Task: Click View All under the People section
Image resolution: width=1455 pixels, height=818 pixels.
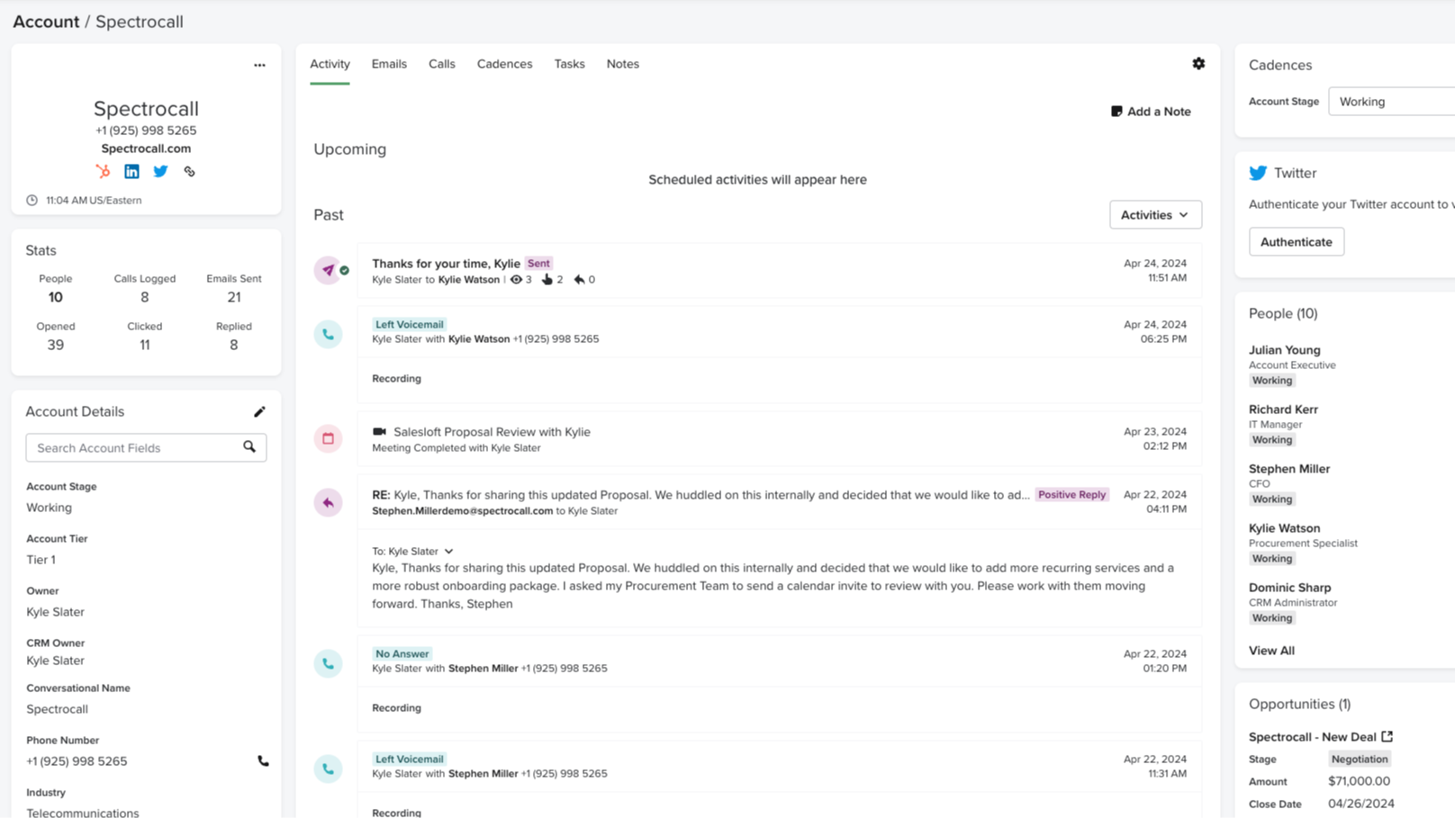Action: pos(1271,650)
